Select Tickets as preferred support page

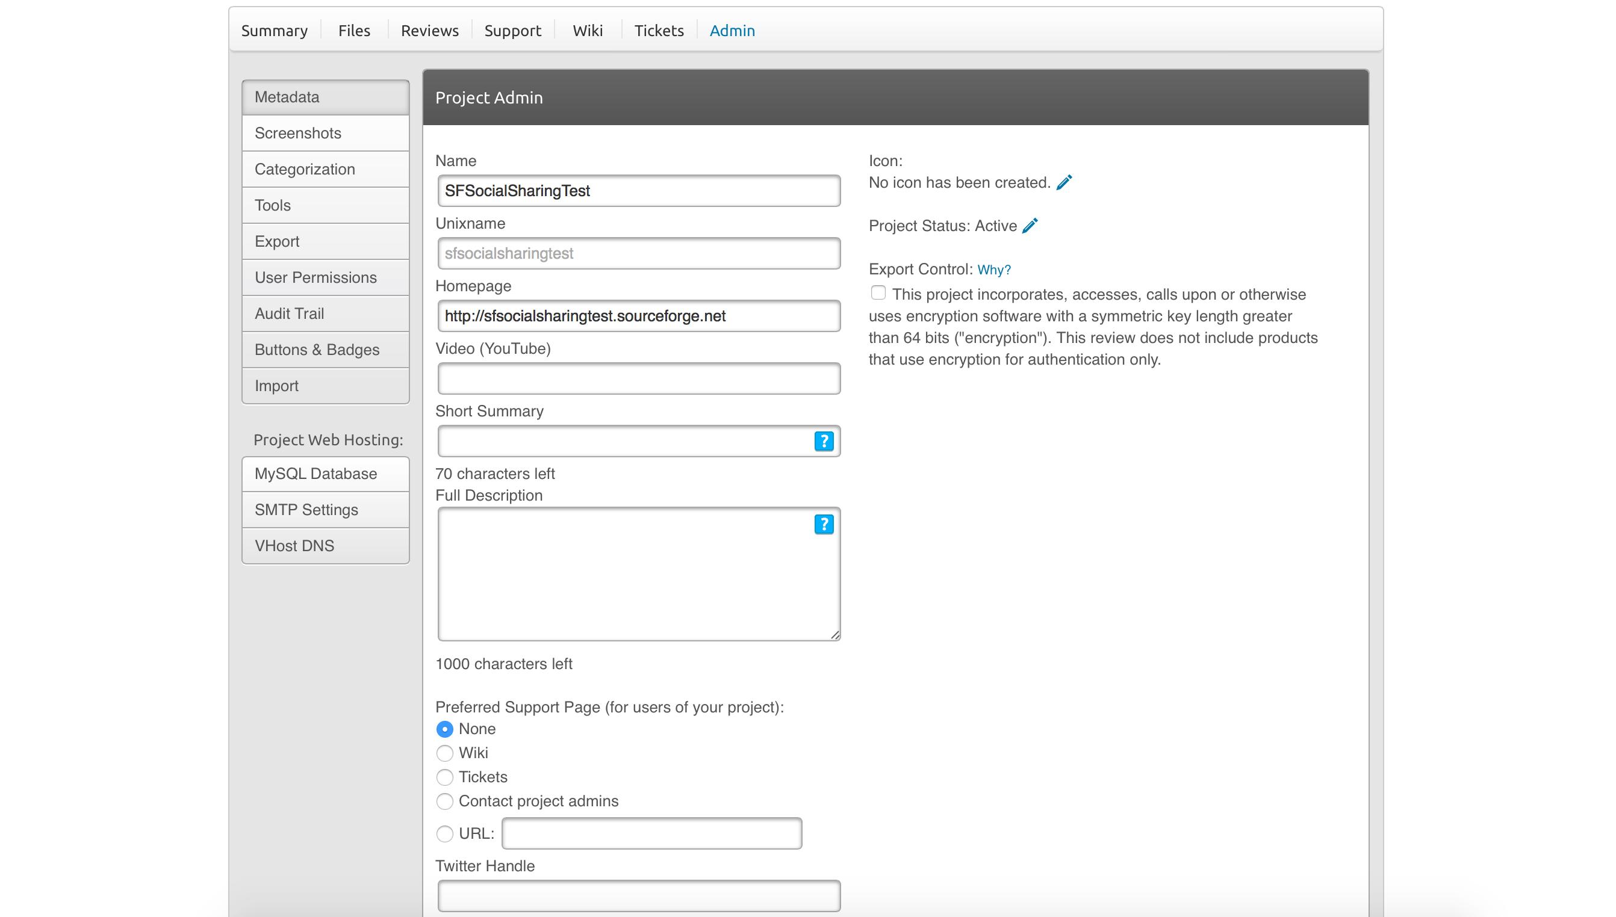(x=445, y=777)
